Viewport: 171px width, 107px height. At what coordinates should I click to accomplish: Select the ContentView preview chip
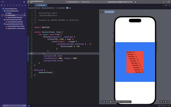click(x=109, y=12)
